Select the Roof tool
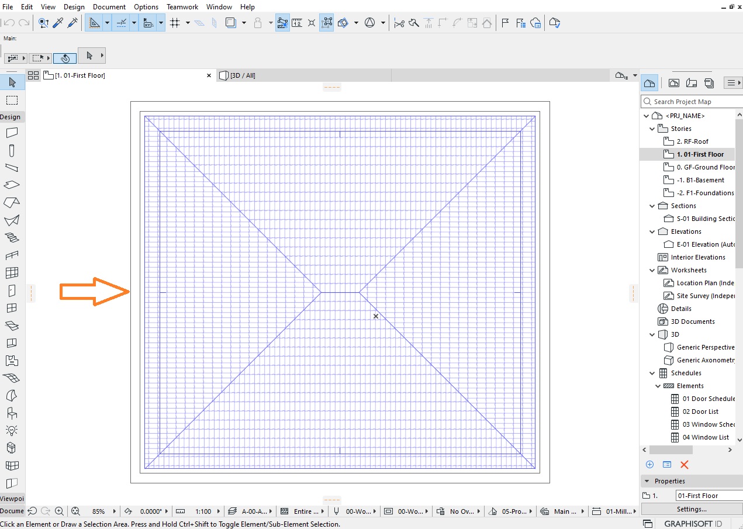The width and height of the screenshot is (743, 529). click(12, 203)
